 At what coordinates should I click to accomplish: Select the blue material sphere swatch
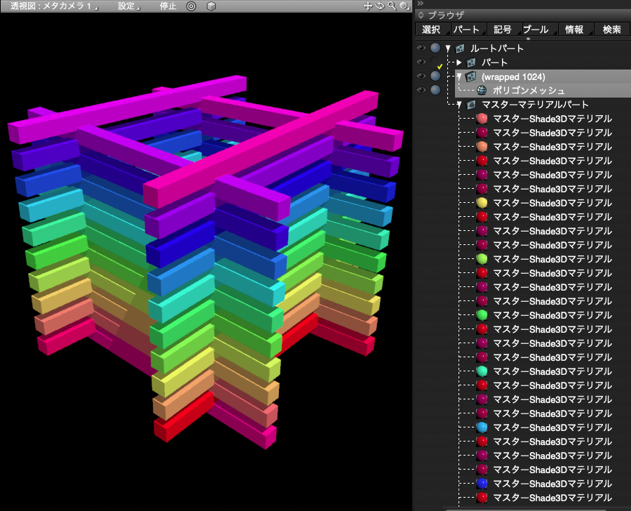[x=482, y=484]
